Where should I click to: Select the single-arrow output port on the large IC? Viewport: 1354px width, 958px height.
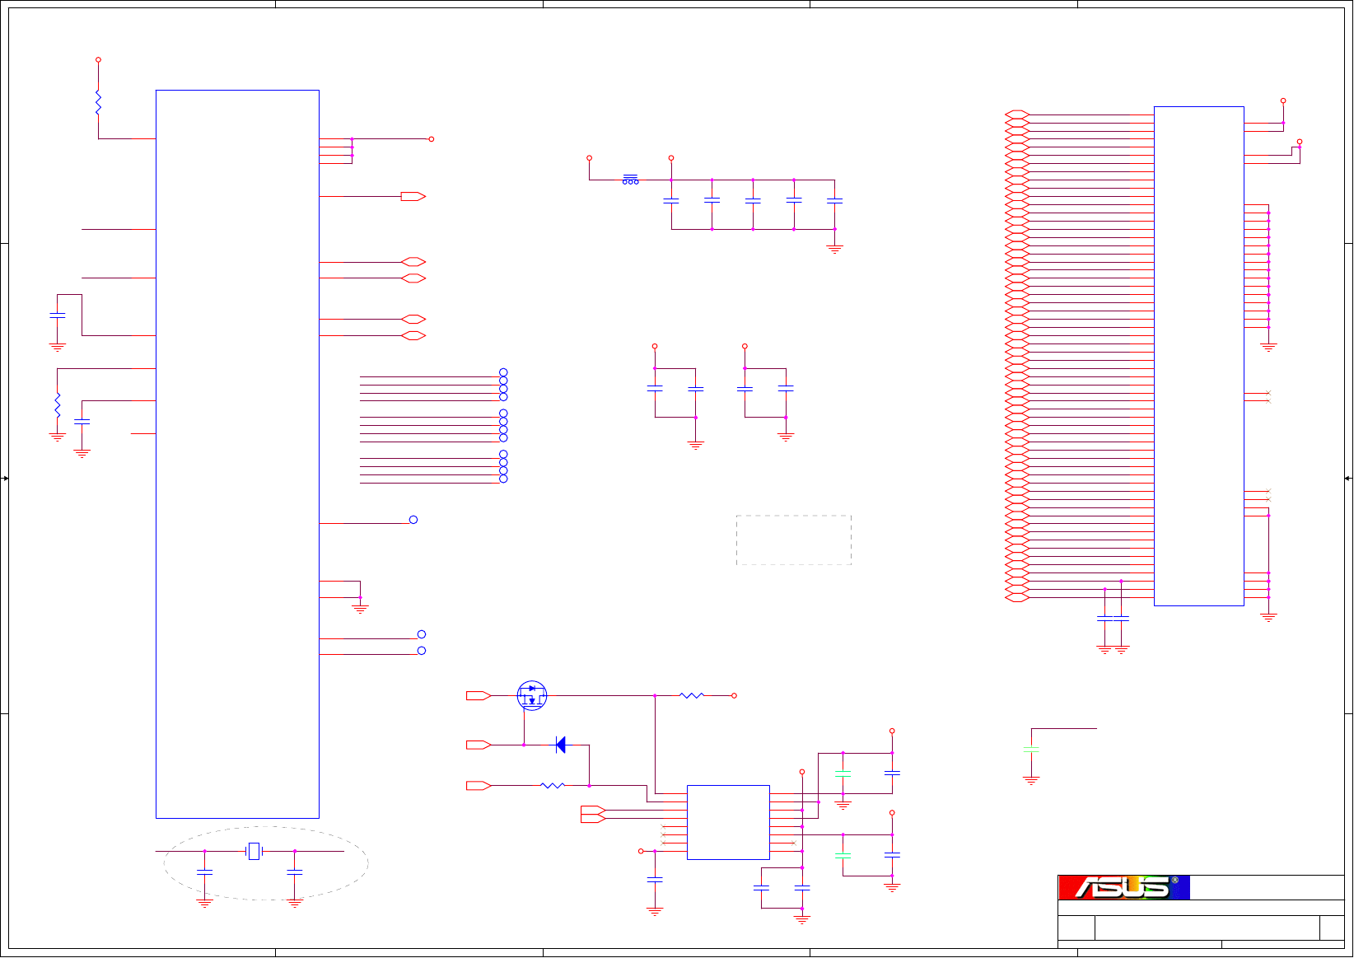pyautogui.click(x=413, y=196)
